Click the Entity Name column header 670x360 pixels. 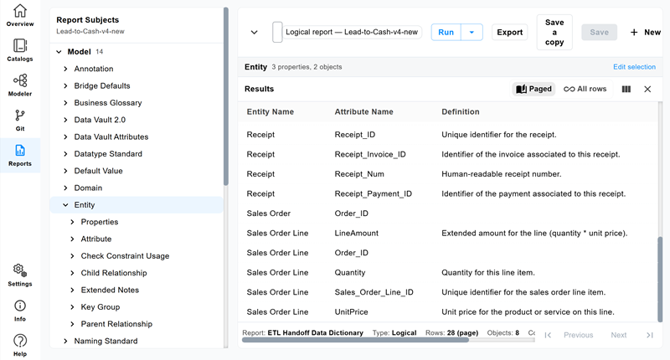270,112
